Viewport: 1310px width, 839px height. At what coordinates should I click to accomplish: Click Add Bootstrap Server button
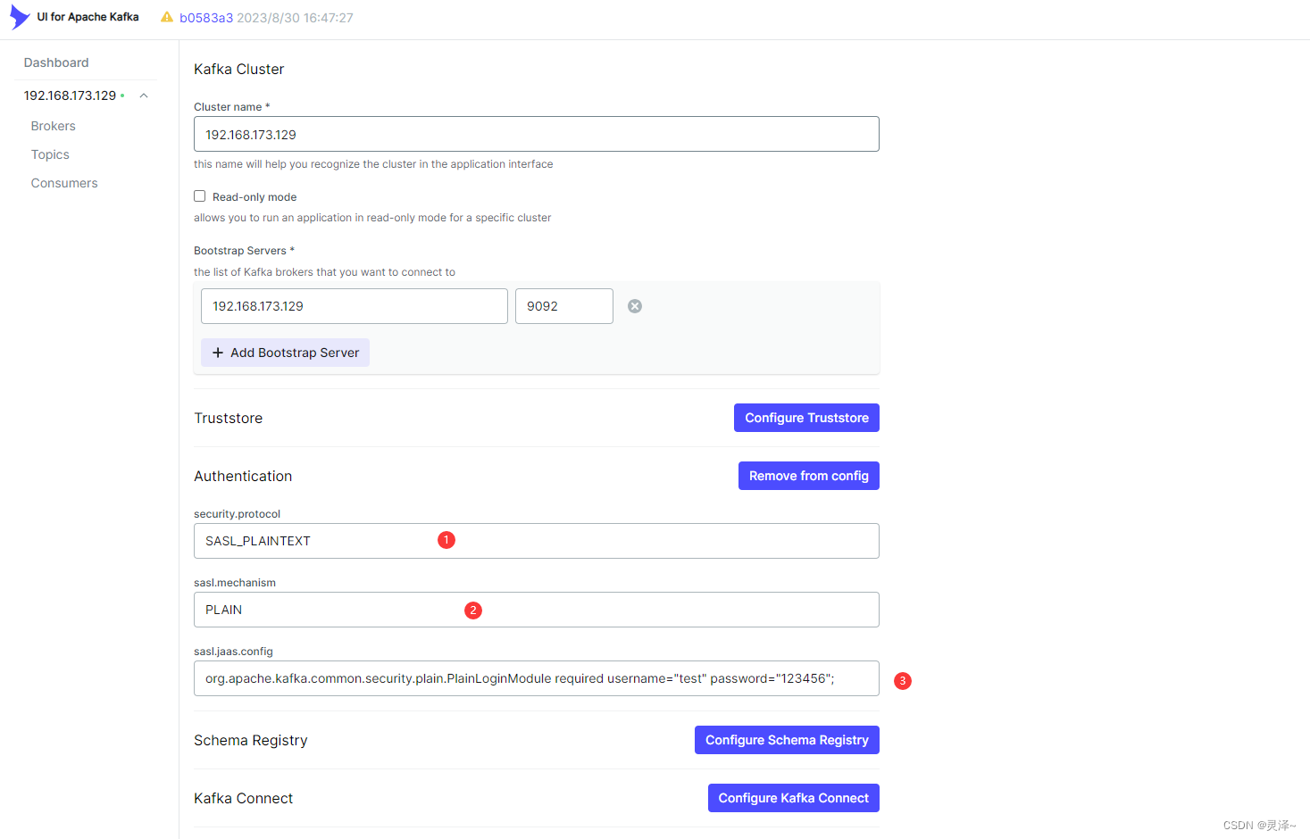[x=285, y=353]
